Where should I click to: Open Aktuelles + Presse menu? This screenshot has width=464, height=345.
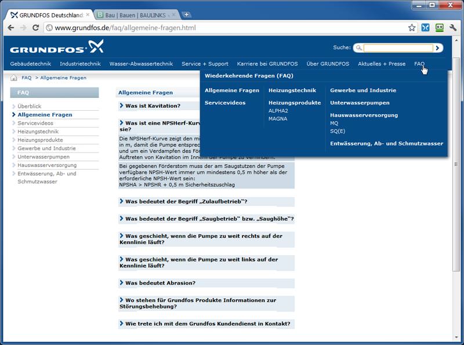click(382, 64)
